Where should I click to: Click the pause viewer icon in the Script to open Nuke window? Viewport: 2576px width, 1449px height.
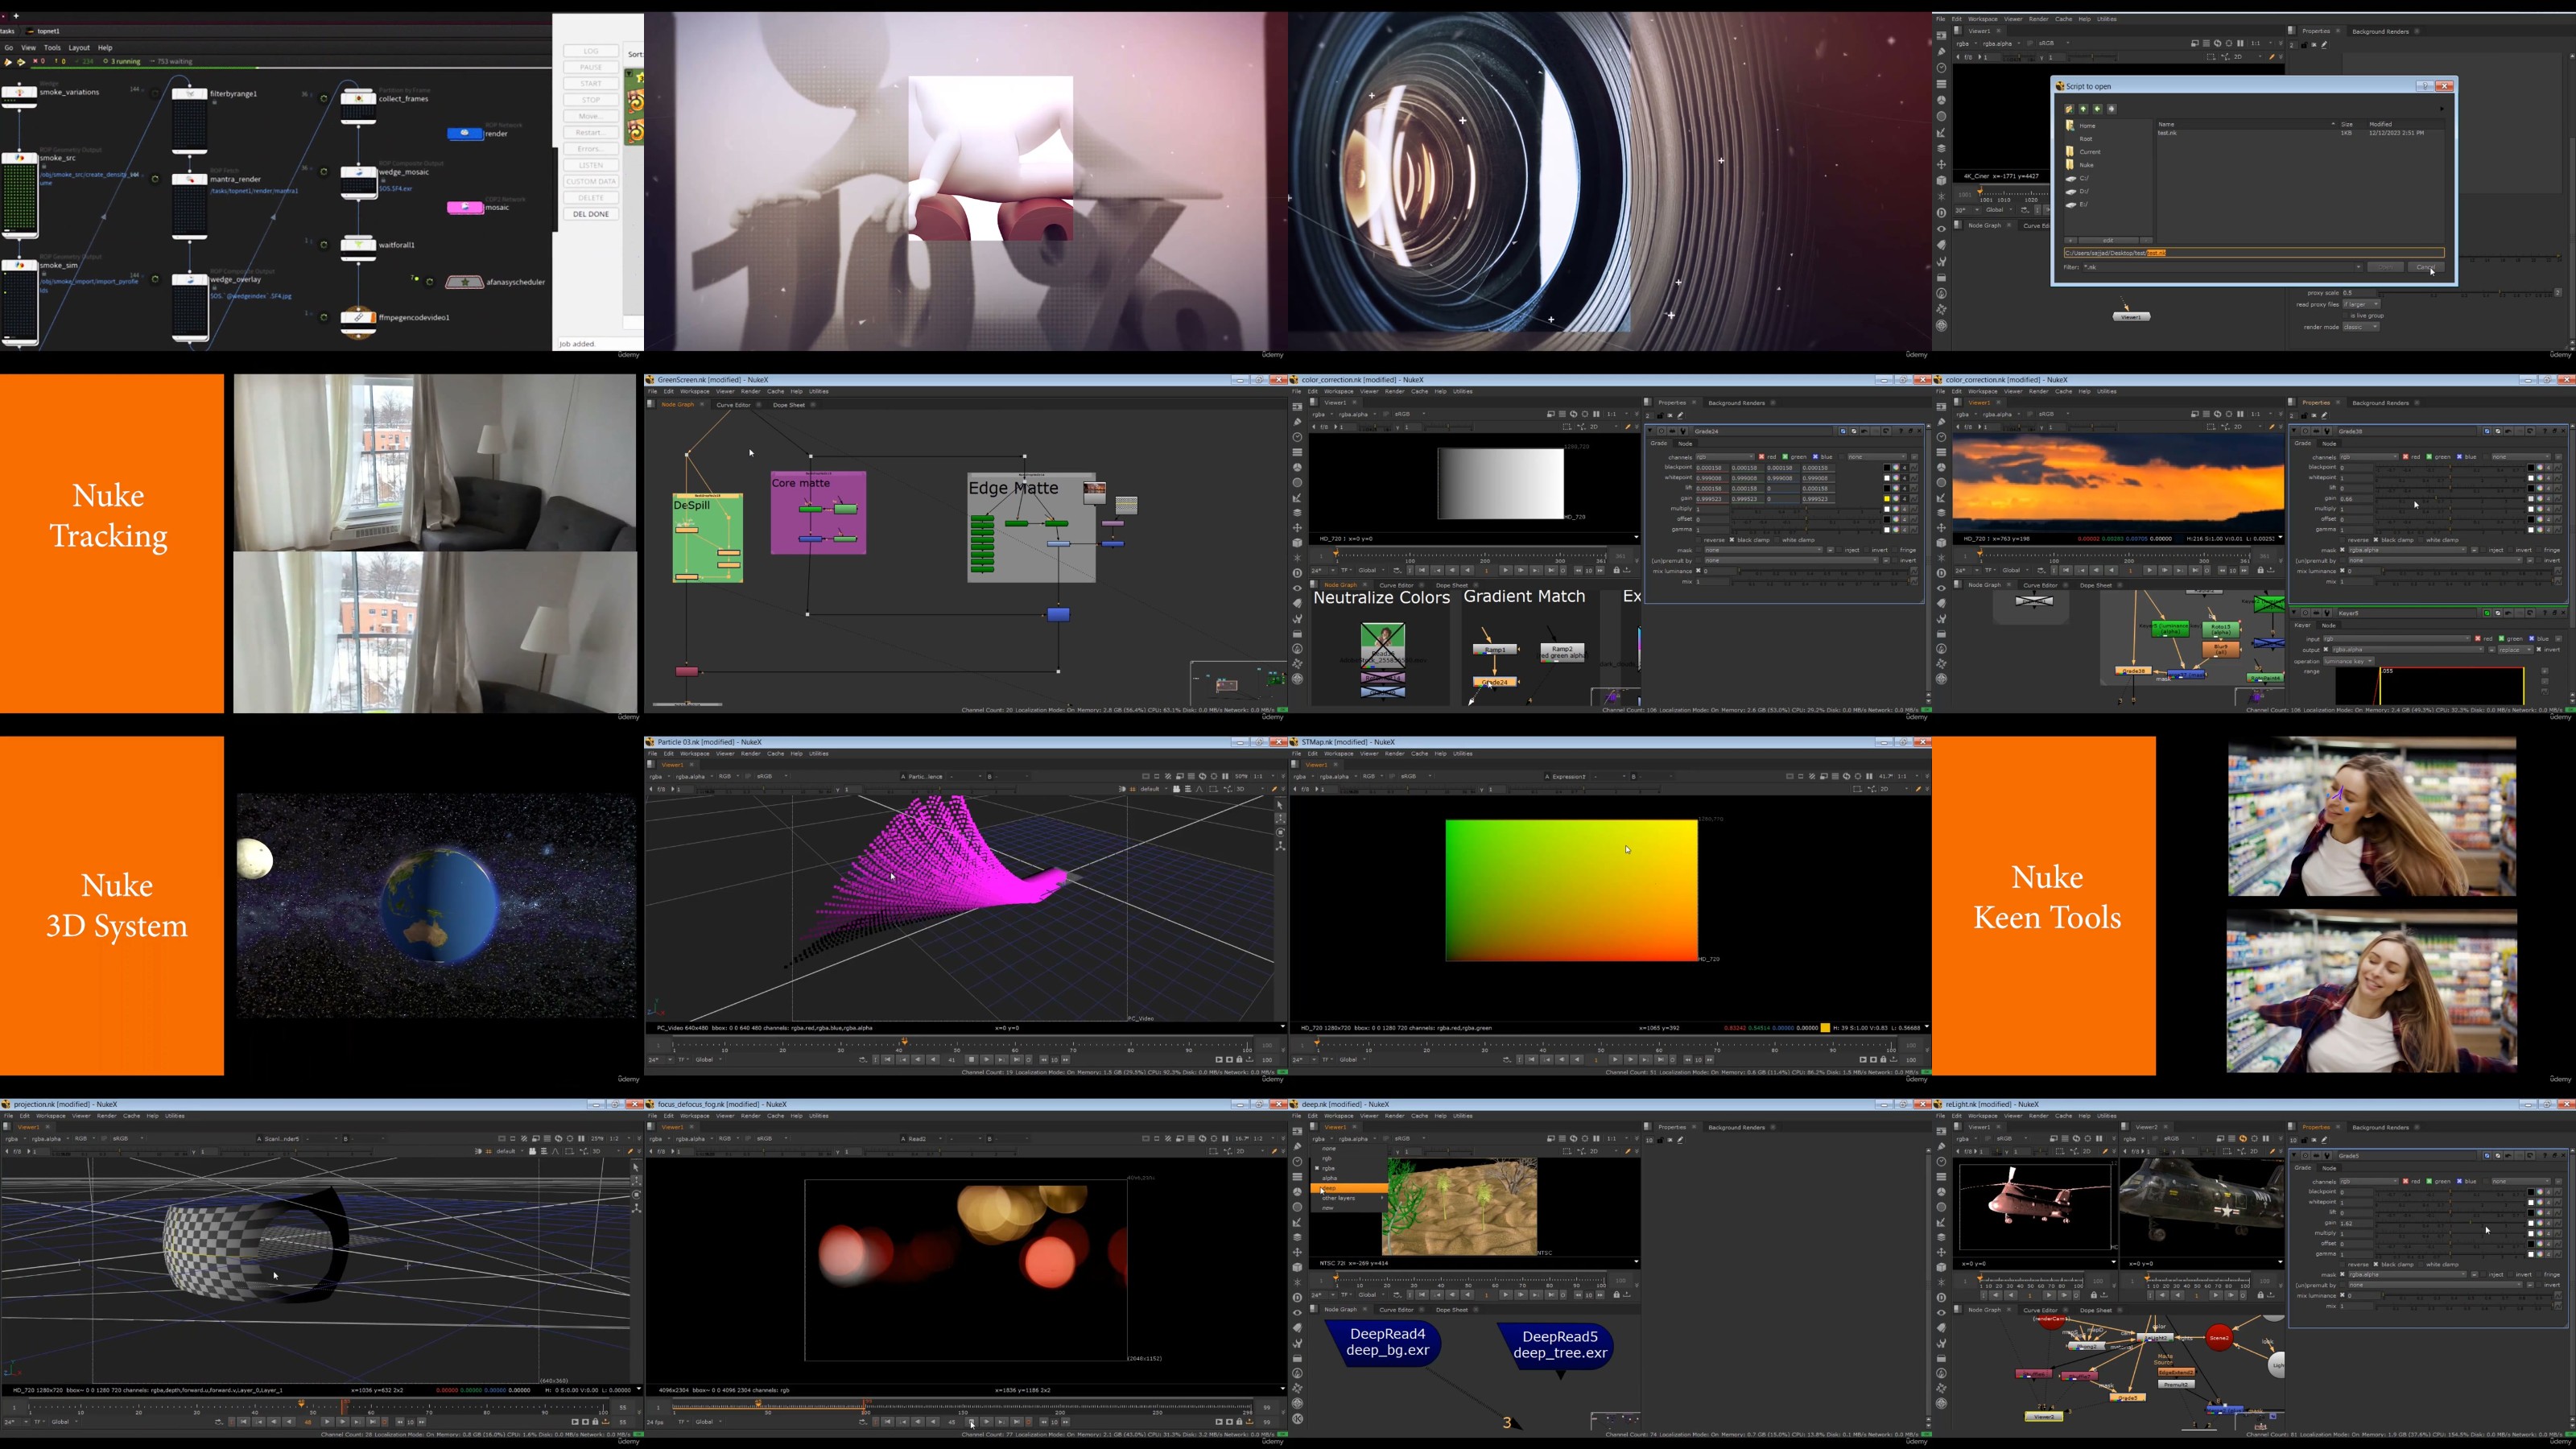click(2240, 44)
